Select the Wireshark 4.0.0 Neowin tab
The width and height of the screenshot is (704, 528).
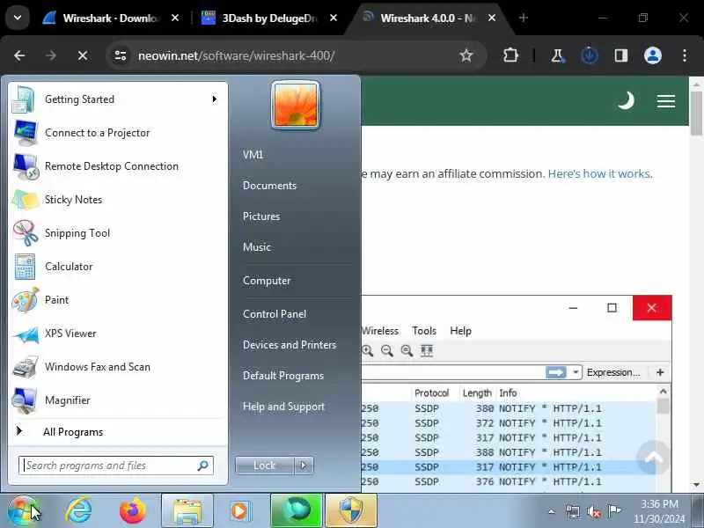click(427, 18)
